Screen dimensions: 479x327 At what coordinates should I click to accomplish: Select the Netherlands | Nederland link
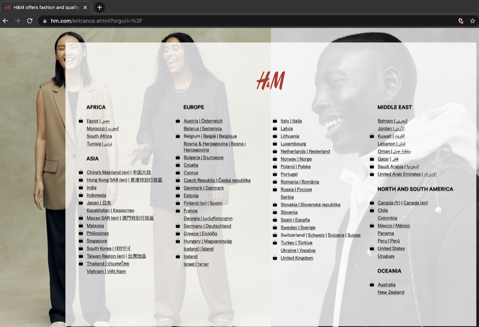[x=306, y=151]
